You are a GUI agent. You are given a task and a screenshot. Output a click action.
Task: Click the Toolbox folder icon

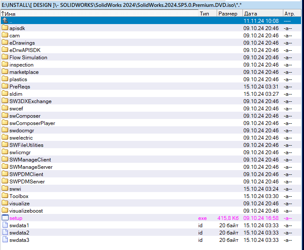[x=5, y=196]
